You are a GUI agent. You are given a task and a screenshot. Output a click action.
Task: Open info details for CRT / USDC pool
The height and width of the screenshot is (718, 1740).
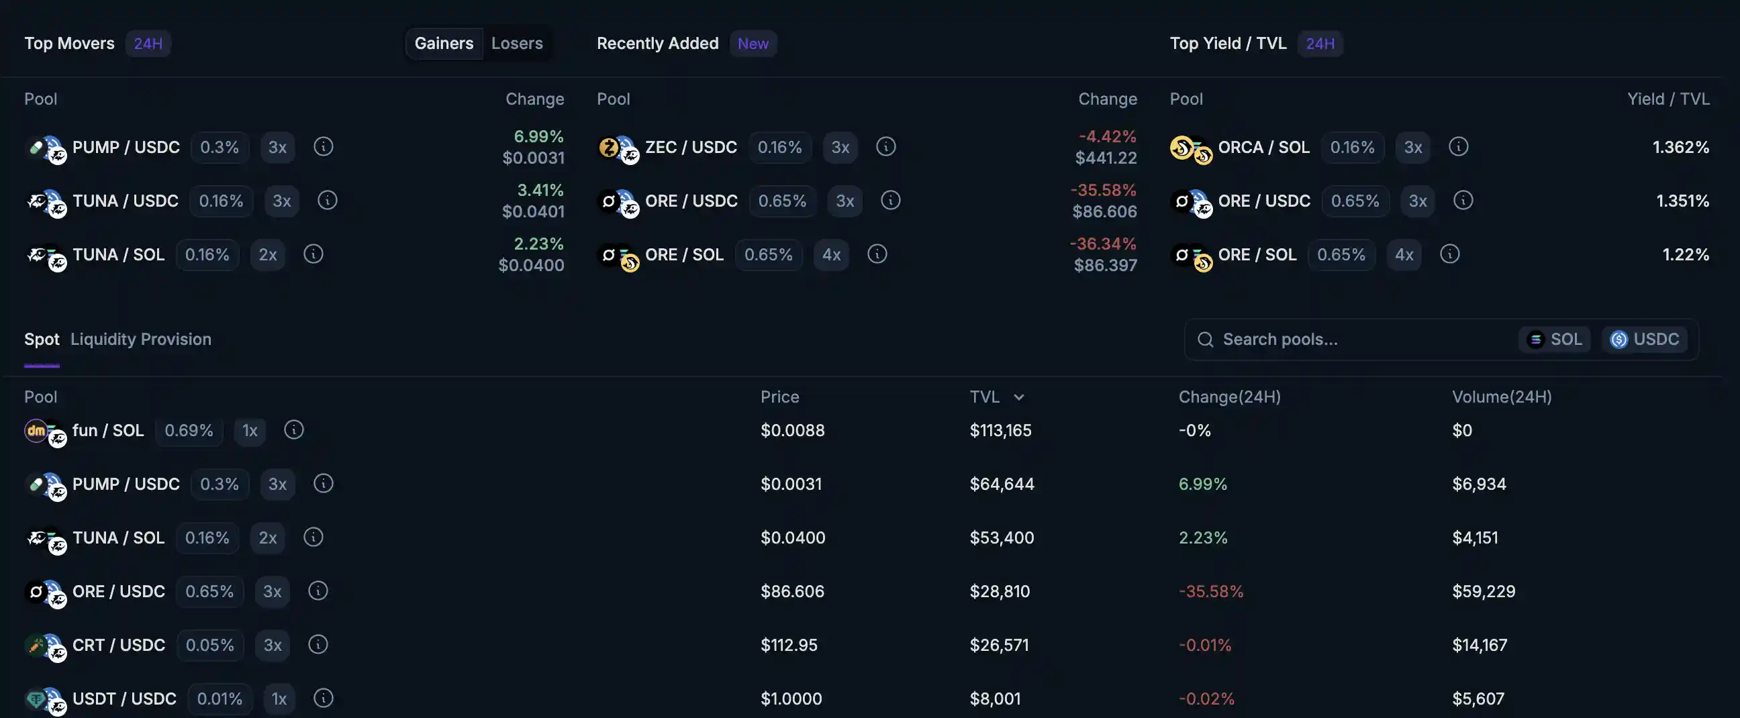click(x=318, y=644)
